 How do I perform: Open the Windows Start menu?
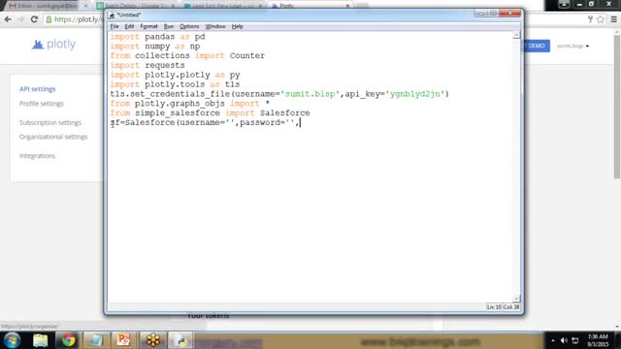pyautogui.click(x=12, y=340)
